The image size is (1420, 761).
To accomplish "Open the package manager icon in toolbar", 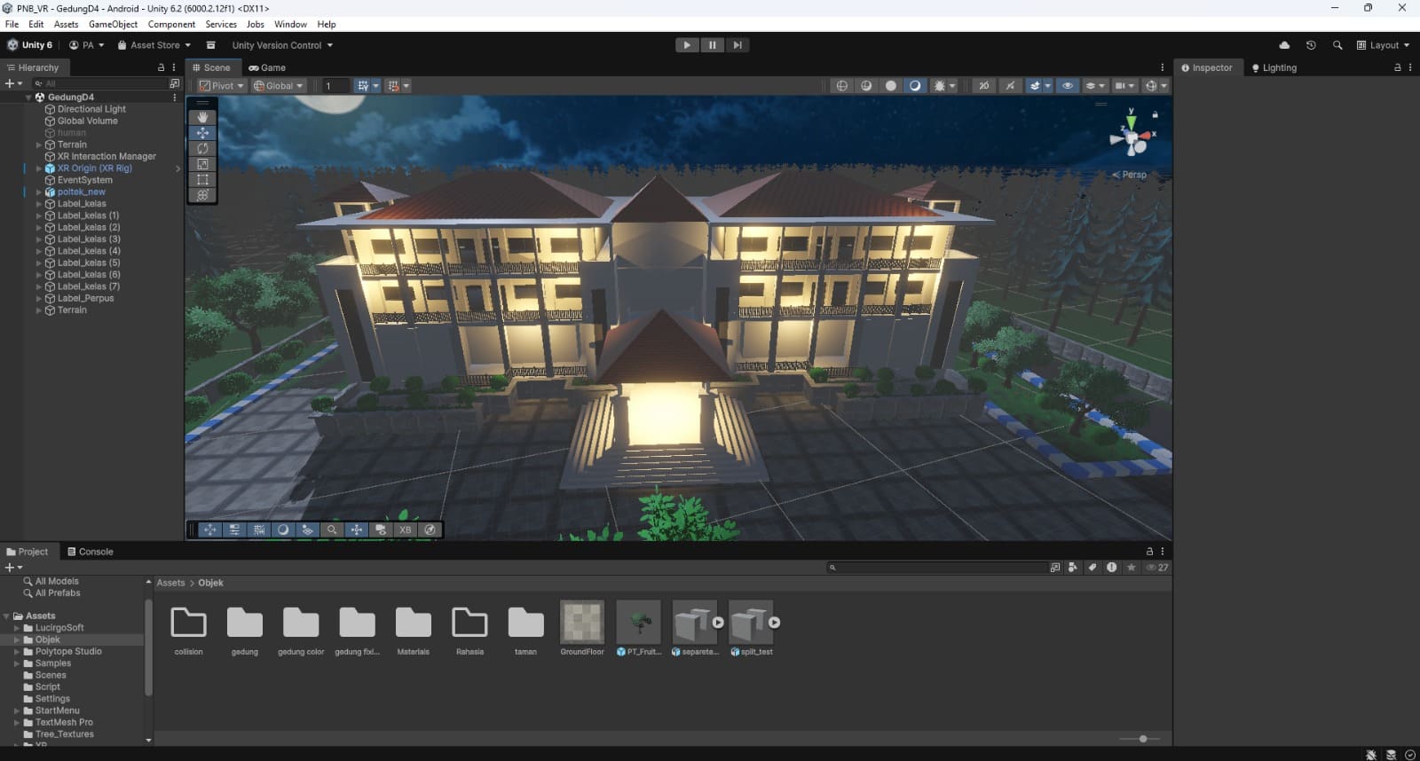I will coord(210,45).
